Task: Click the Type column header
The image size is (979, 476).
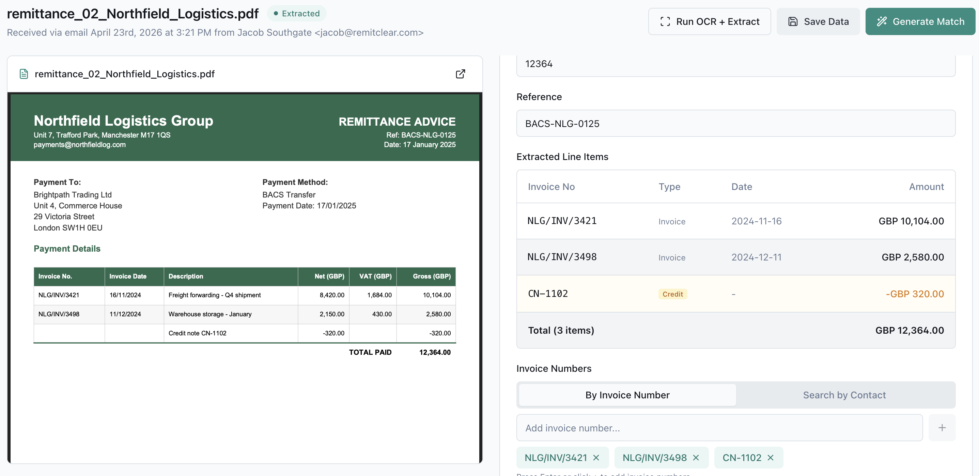Action: click(x=669, y=186)
